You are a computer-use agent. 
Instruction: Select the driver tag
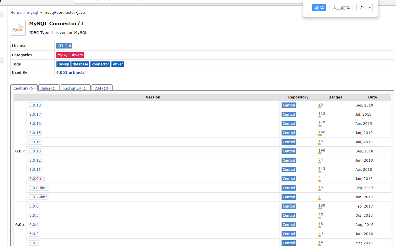[118, 64]
